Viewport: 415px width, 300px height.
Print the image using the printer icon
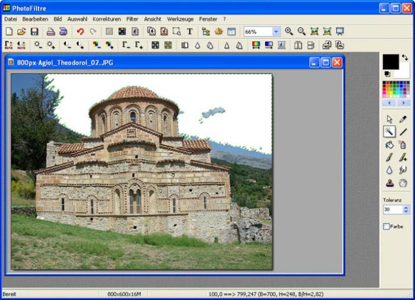point(50,31)
